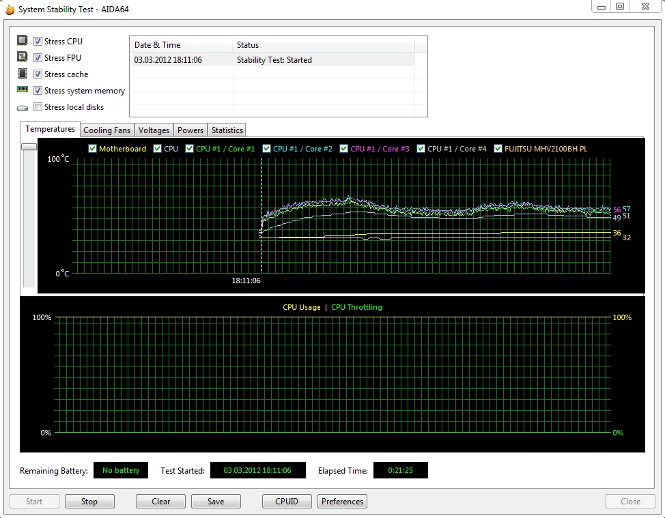Click the CPU chip icon beside Stress CPU

[23, 41]
